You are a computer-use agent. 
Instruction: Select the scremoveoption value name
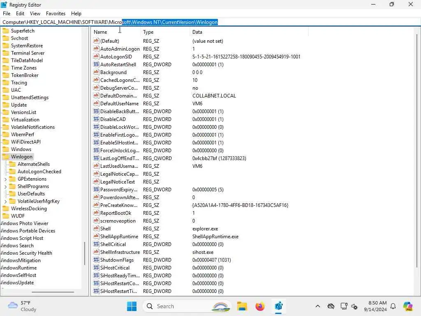118,221
